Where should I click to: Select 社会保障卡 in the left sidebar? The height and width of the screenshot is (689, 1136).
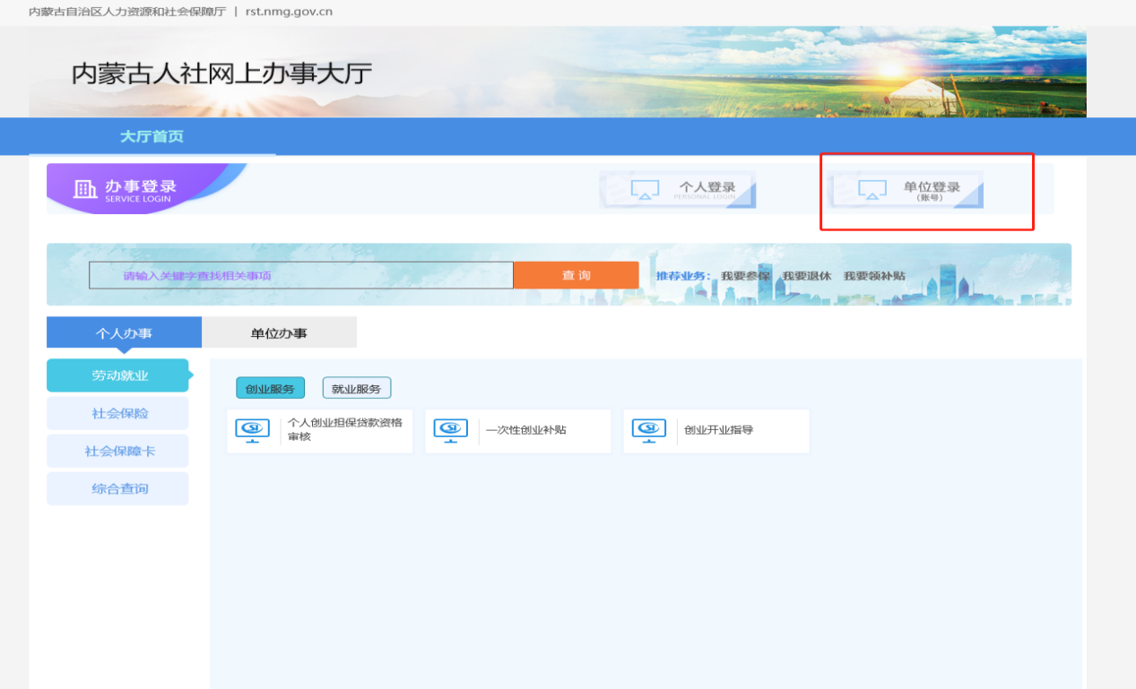pos(118,452)
